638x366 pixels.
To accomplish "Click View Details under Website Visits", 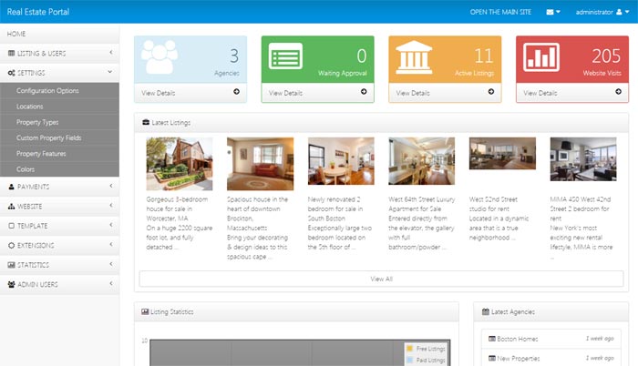I will point(540,93).
